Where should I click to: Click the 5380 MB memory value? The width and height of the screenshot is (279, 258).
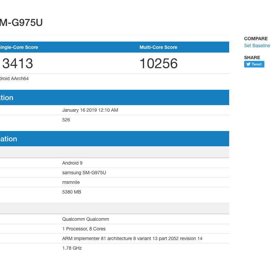tap(71, 192)
